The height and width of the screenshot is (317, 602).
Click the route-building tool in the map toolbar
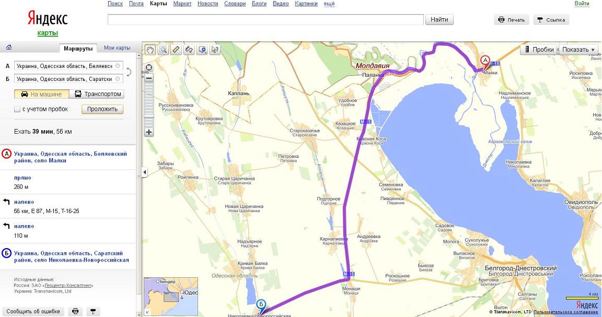click(x=189, y=50)
